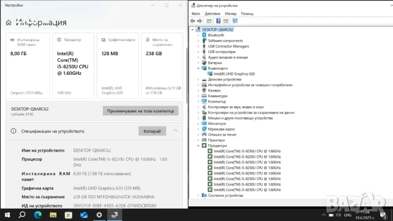Open the Файл menu
This screenshot has width=393, height=221.
pyautogui.click(x=196, y=14)
